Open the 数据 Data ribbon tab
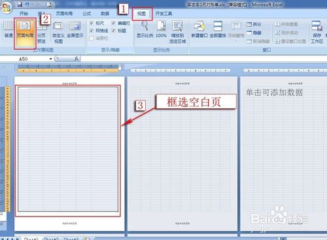The image size is (327, 240). (105, 14)
